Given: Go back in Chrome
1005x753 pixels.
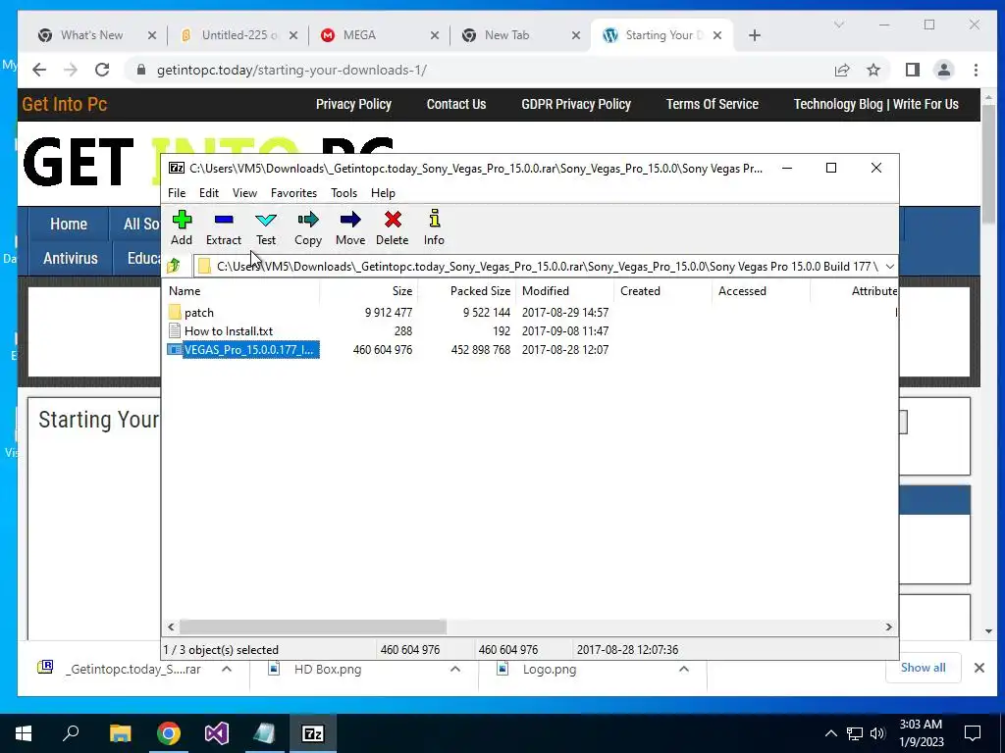Looking at the screenshot, I should coord(39,71).
